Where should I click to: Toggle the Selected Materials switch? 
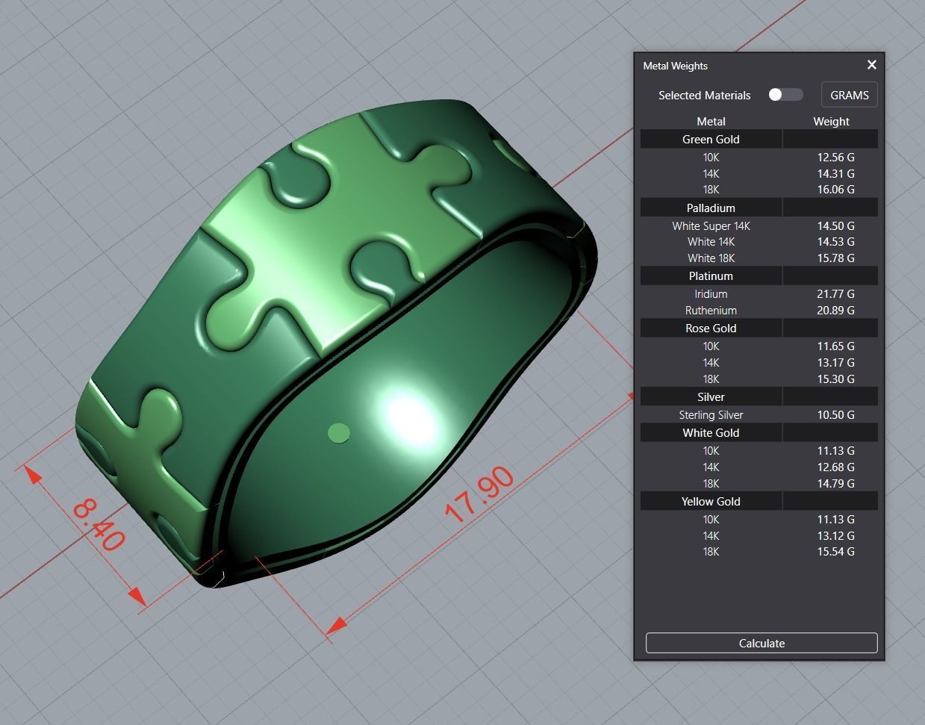785,95
